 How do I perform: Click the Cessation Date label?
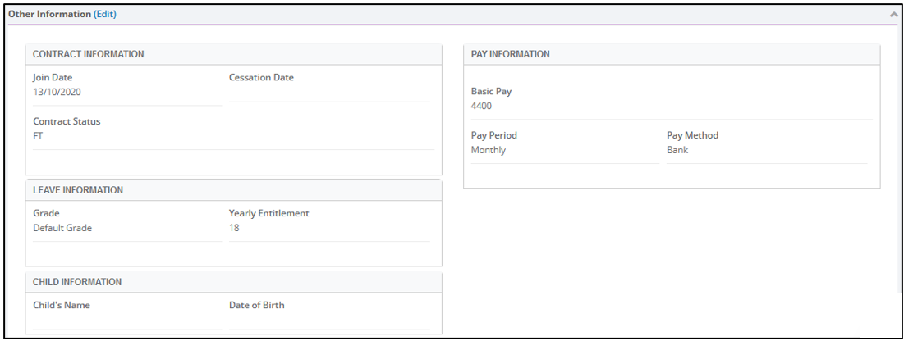coord(261,77)
